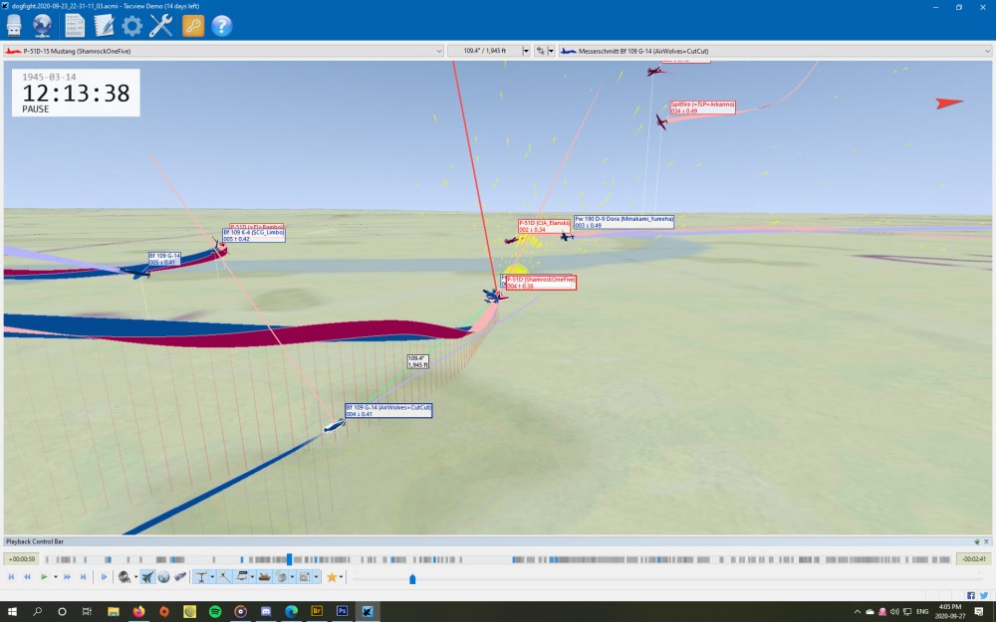Viewport: 996px width, 622px height.
Task: Click the gear settings icon in top toolbar
Action: coord(132,26)
